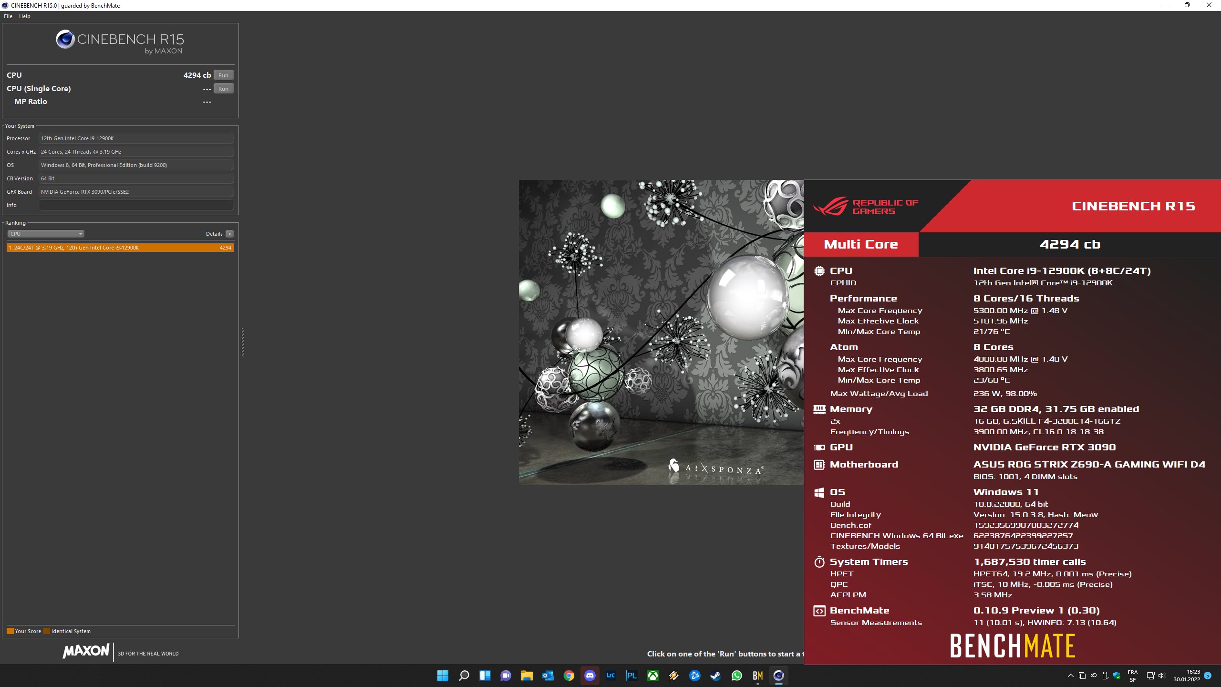Open WhatsApp from taskbar
Viewport: 1221px width, 687px height.
[x=736, y=676]
